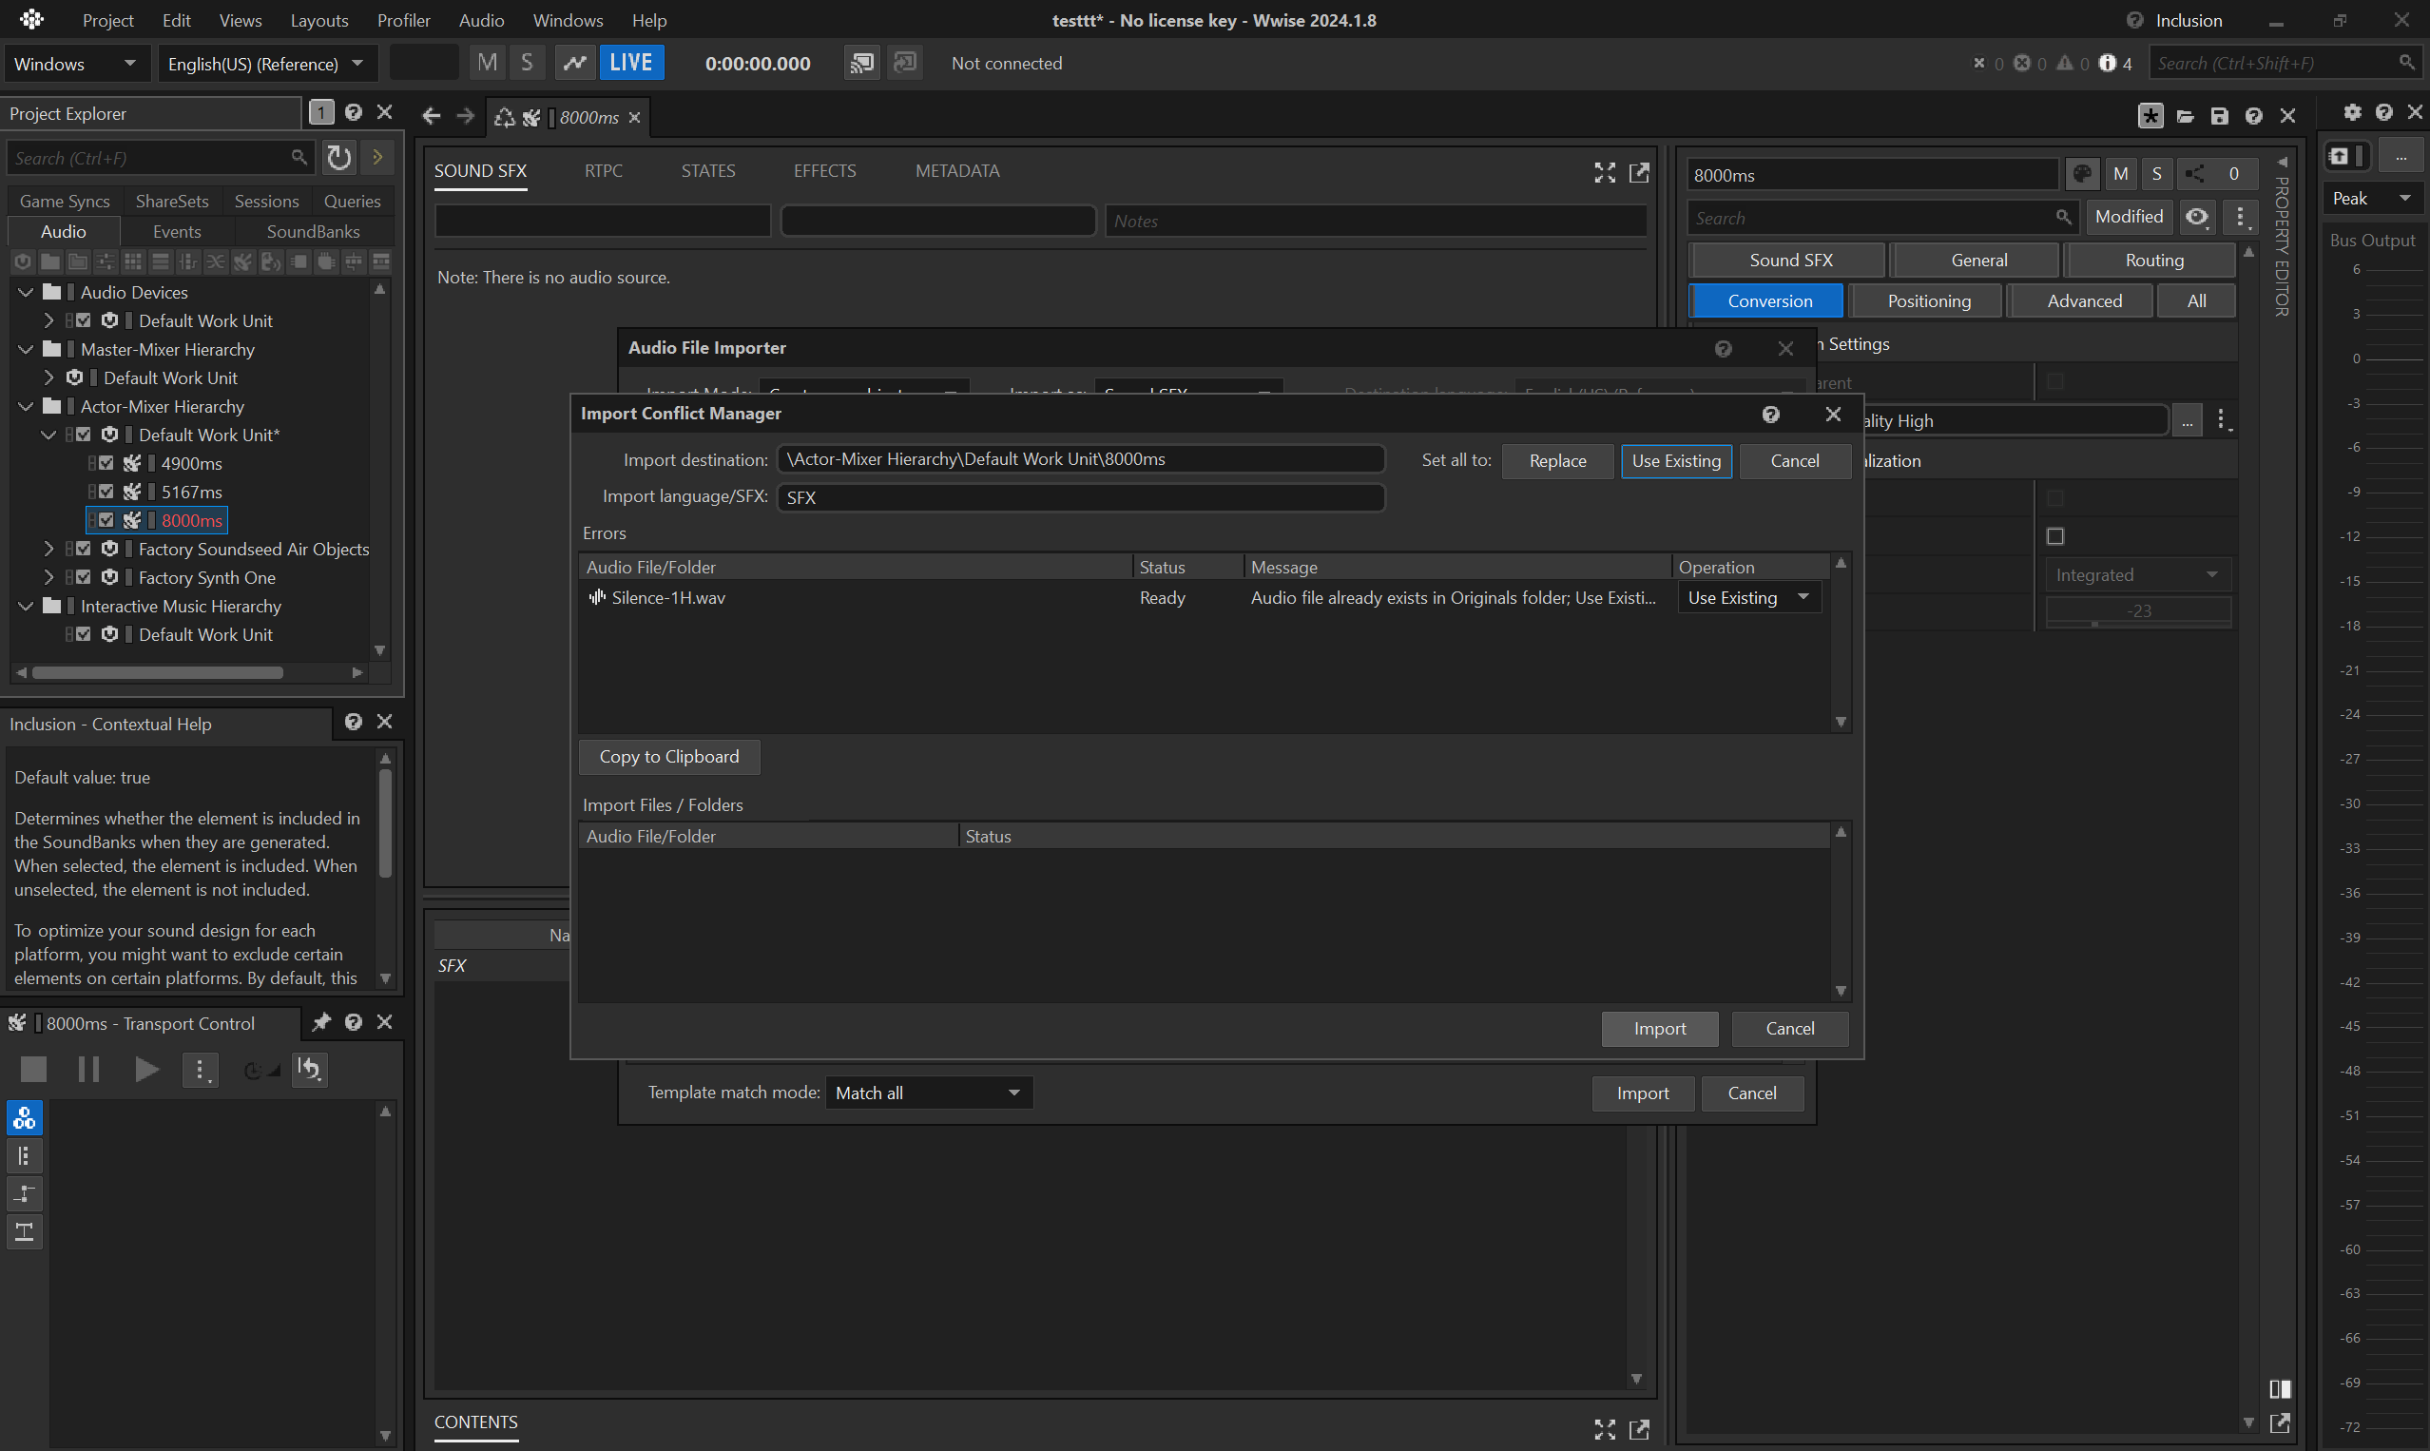Image resolution: width=2430 pixels, height=1451 pixels.
Task: Open the Template match mode dropdown
Action: tap(928, 1093)
